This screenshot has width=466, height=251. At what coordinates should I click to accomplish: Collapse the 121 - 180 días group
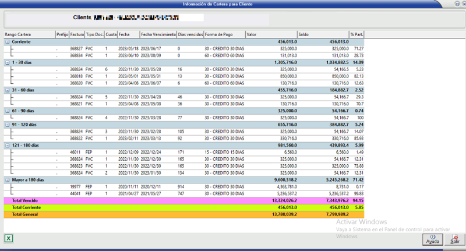(x=8, y=145)
